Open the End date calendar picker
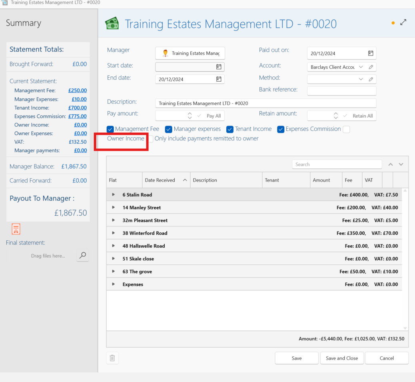Screen dimensions: 415x382 tap(219, 79)
